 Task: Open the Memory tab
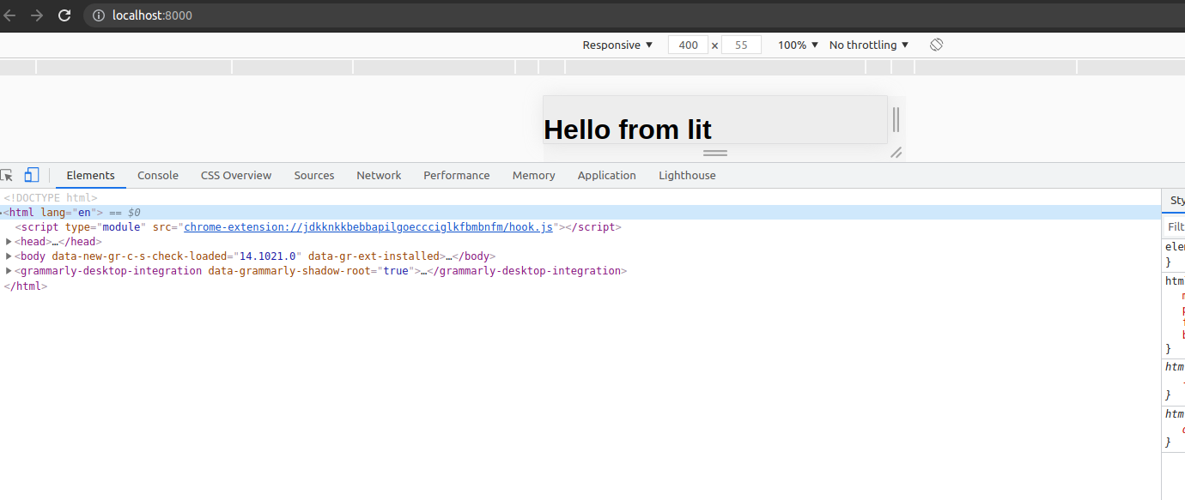pos(534,175)
